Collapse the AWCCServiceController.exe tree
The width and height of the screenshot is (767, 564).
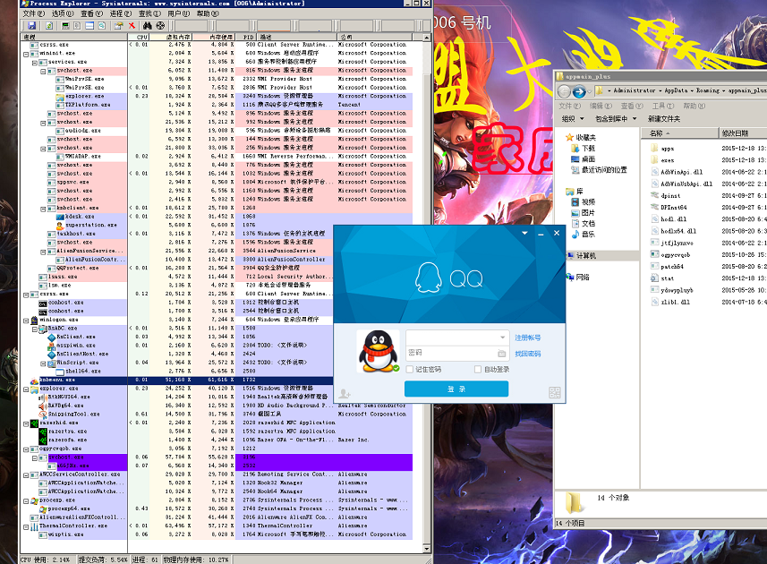[x=26, y=475]
